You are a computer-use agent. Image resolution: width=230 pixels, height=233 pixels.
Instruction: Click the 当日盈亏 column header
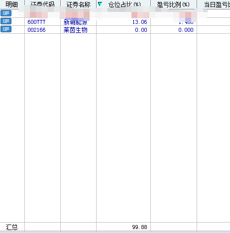click(214, 4)
